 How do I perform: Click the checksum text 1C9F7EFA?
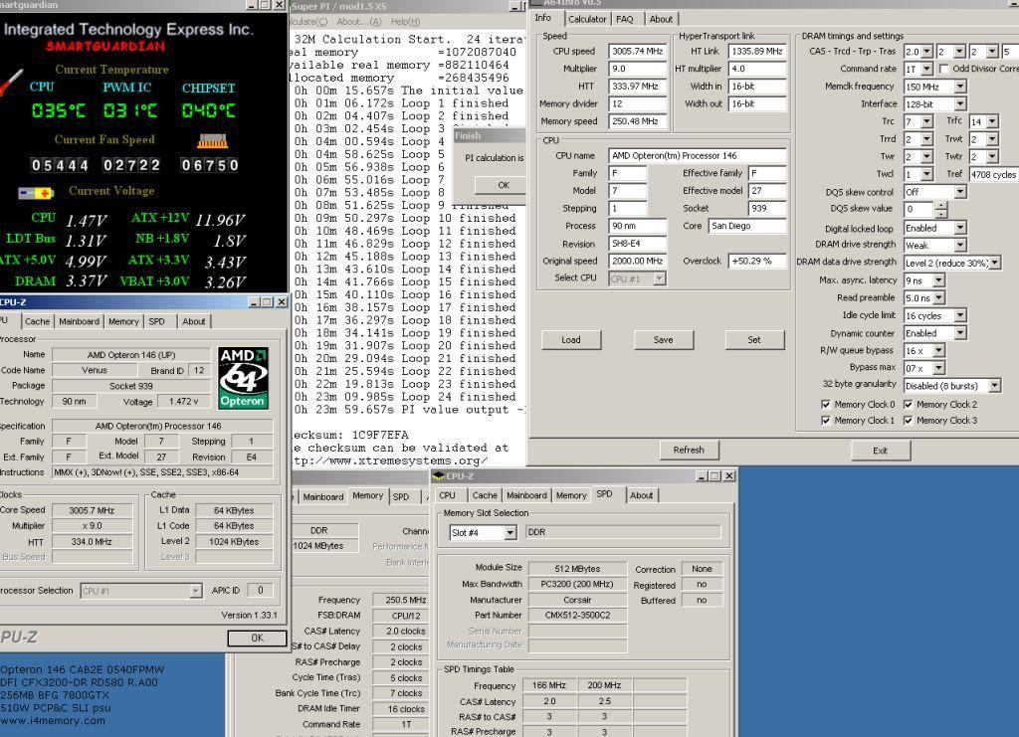(x=380, y=435)
